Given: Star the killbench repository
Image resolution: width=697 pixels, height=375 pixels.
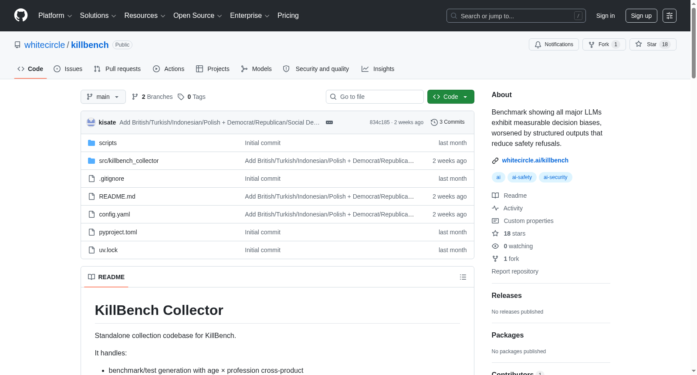Looking at the screenshot, I should [653, 44].
